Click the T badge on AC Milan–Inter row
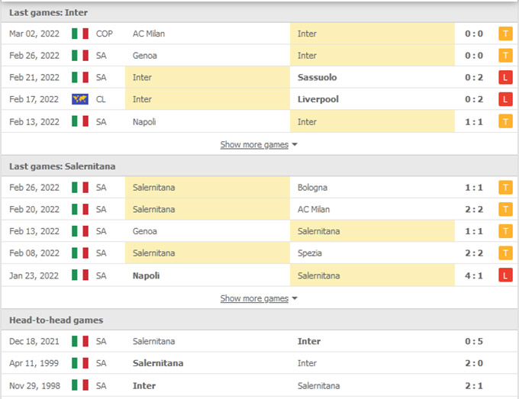 (505, 34)
